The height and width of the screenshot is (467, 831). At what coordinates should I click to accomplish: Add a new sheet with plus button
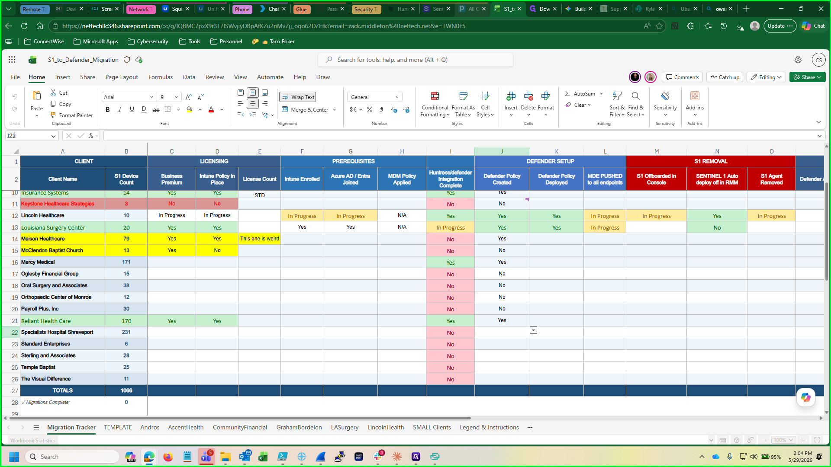pyautogui.click(x=530, y=427)
